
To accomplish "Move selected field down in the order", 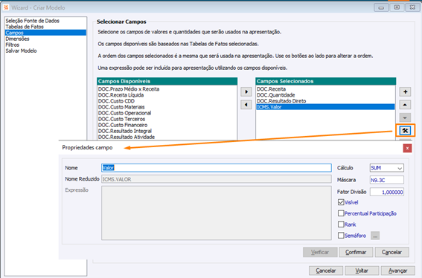I will [405, 117].
